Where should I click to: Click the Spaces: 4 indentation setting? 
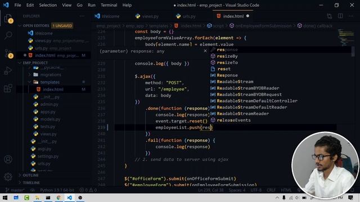(237, 190)
